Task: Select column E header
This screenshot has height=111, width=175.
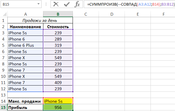Action: pyautogui.click(x=138, y=14)
